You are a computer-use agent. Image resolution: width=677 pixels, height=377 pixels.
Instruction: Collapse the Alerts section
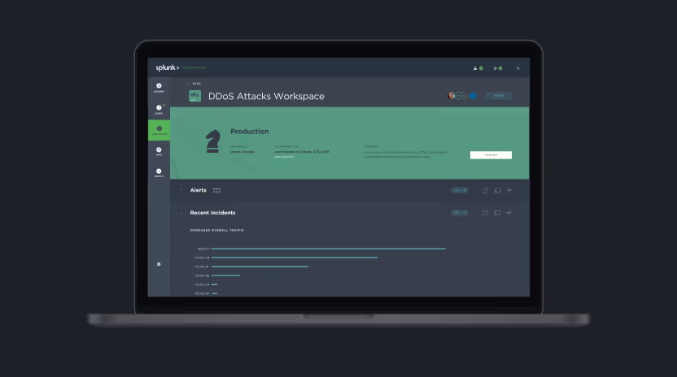click(x=181, y=190)
